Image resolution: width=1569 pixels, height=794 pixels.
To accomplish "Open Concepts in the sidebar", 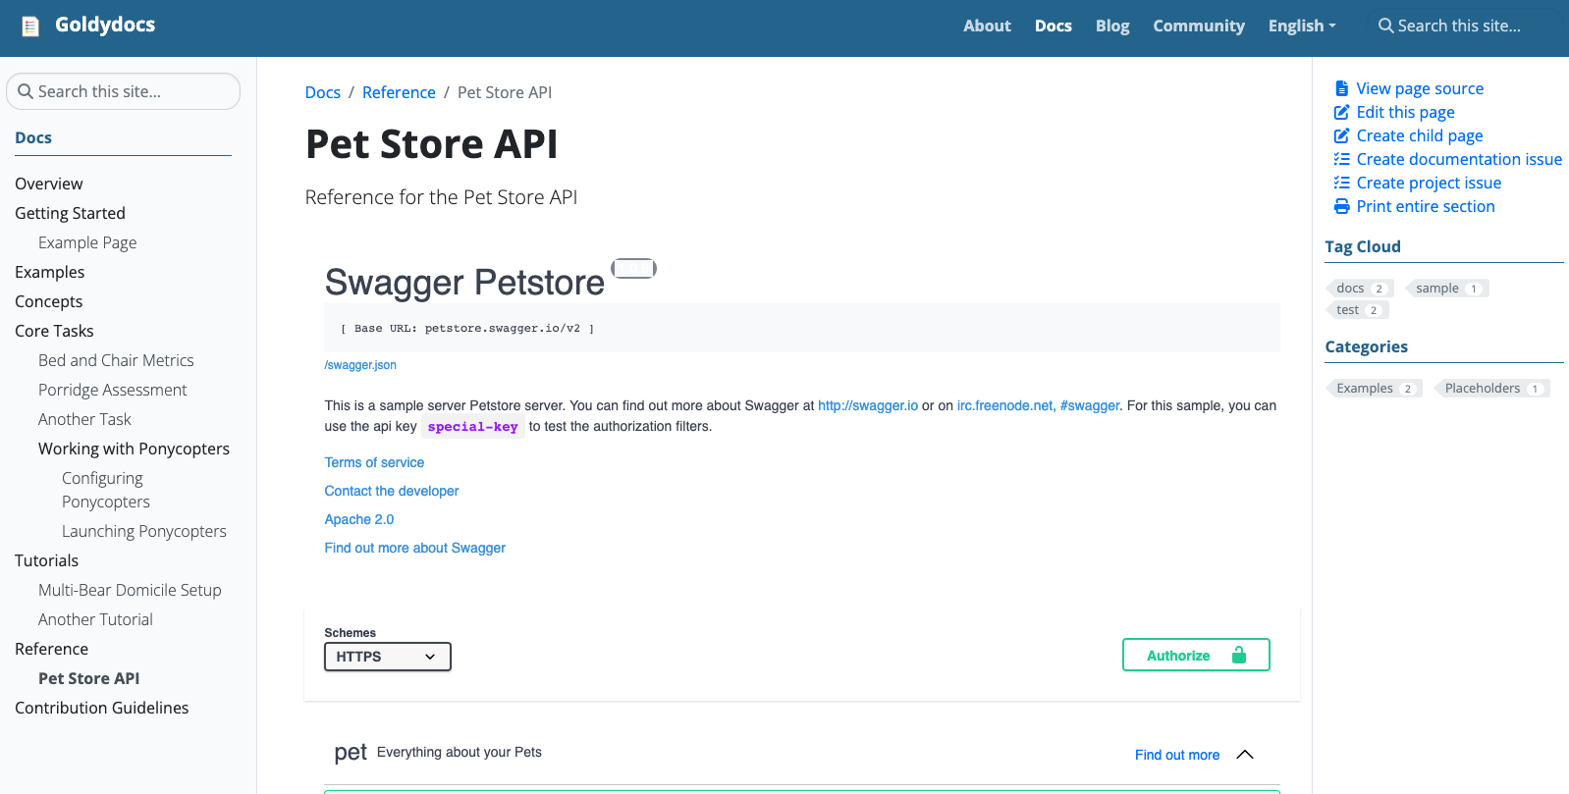I will coord(49,301).
